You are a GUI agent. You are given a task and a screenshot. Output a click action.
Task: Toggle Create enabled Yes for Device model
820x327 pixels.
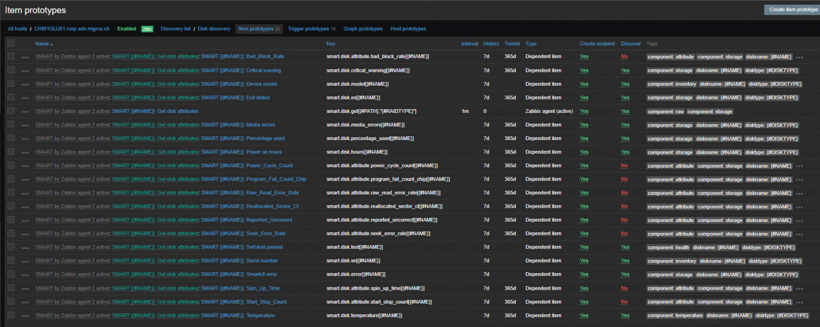(584, 84)
